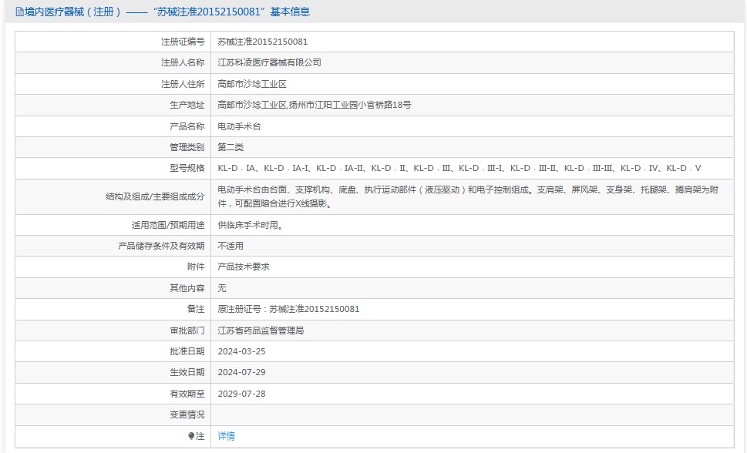Image resolution: width=747 pixels, height=453 pixels.
Task: Click the 注册人住所 value 高邮市汤垎工业区
Action: pyautogui.click(x=252, y=84)
